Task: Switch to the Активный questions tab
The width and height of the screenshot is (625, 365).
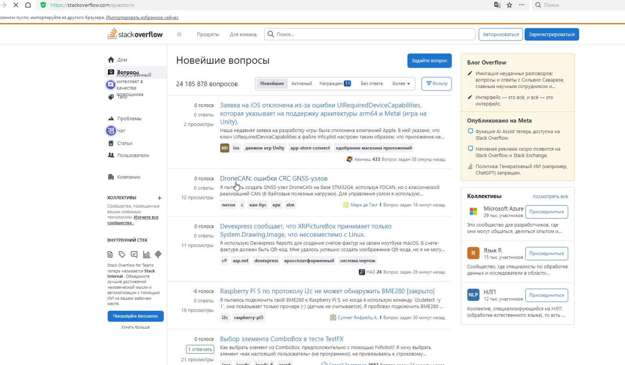Action: [301, 84]
